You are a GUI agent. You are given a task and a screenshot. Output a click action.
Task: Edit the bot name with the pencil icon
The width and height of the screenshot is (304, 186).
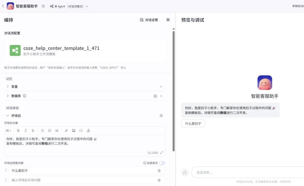[43, 6]
